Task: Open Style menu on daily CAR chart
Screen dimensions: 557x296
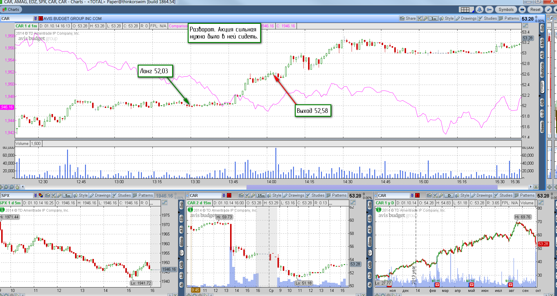Action: point(462,195)
